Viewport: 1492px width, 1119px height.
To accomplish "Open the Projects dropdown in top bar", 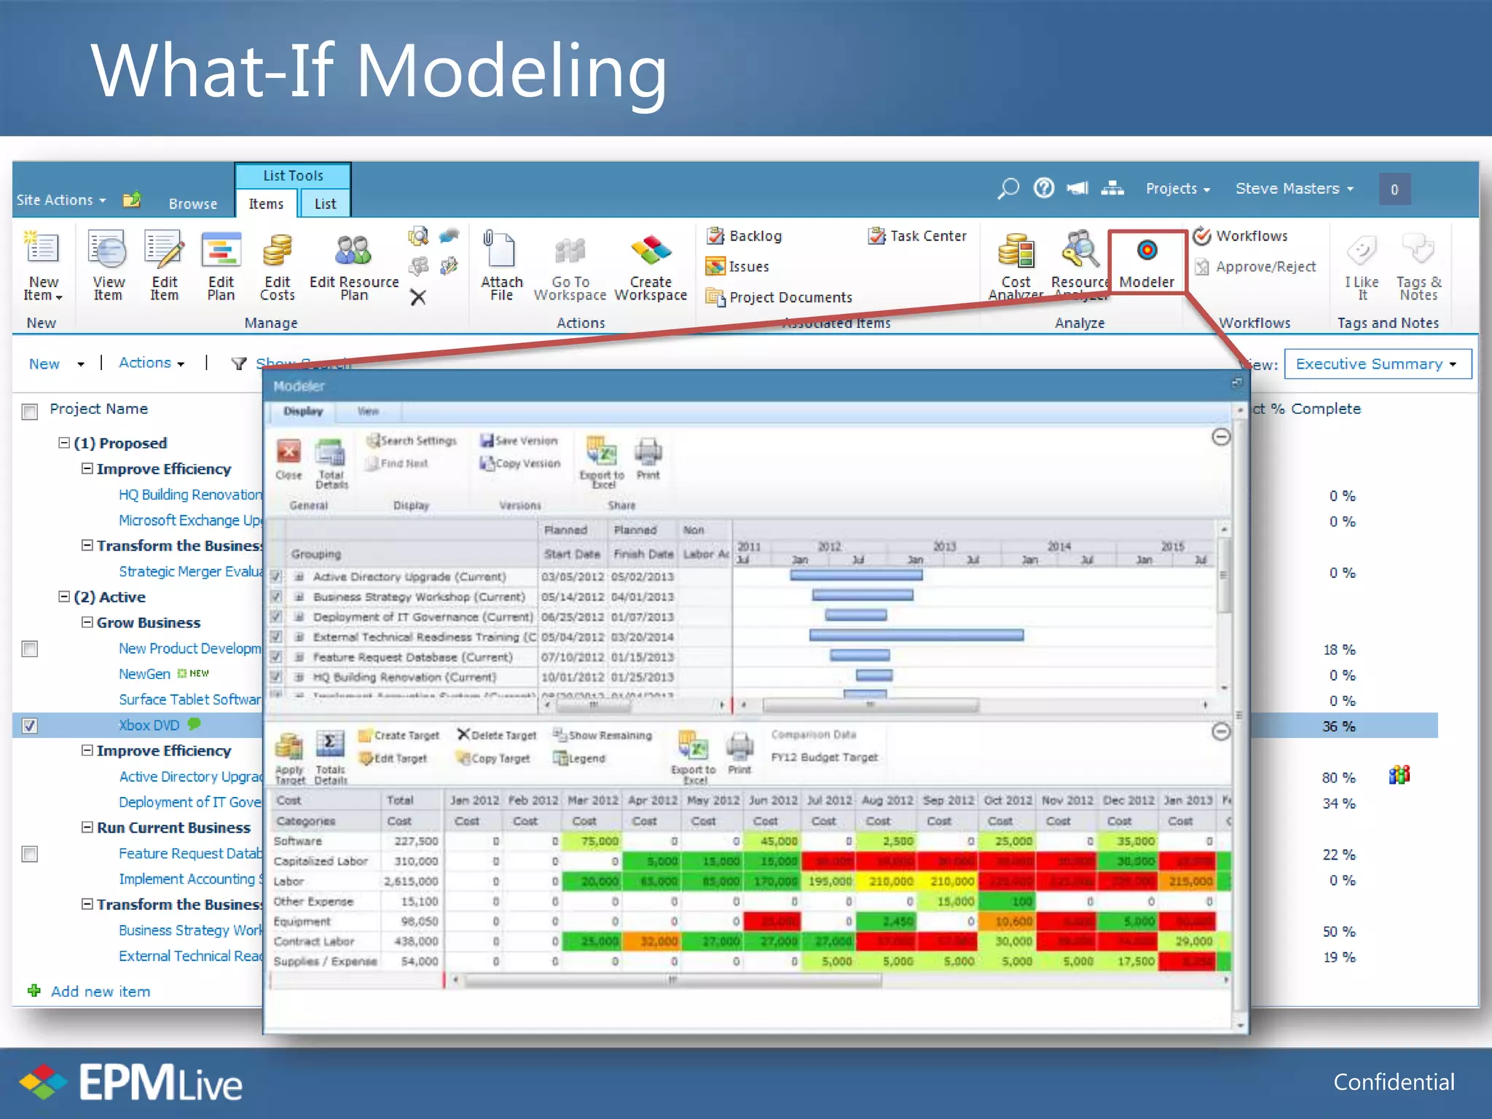I will [x=1177, y=189].
